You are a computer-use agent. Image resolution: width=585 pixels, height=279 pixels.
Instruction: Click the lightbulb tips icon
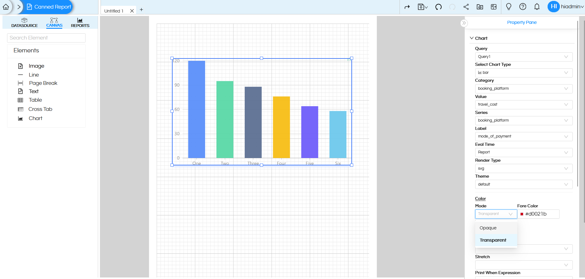[509, 7]
